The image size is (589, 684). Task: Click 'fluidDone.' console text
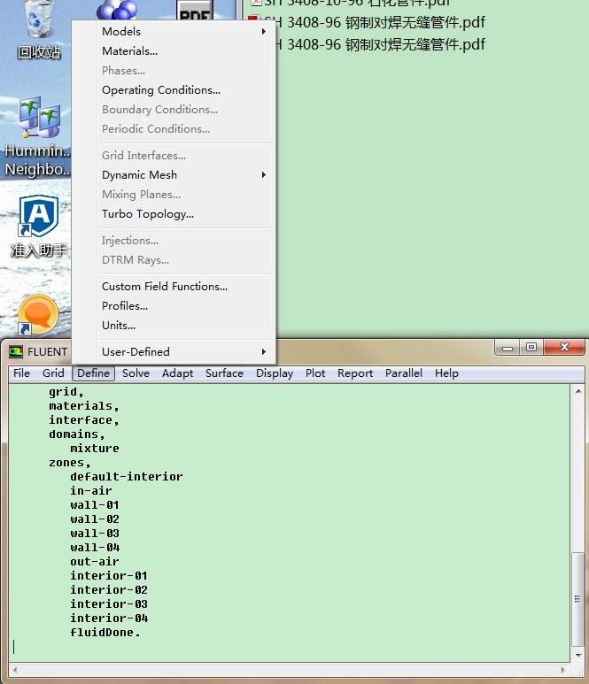click(105, 632)
